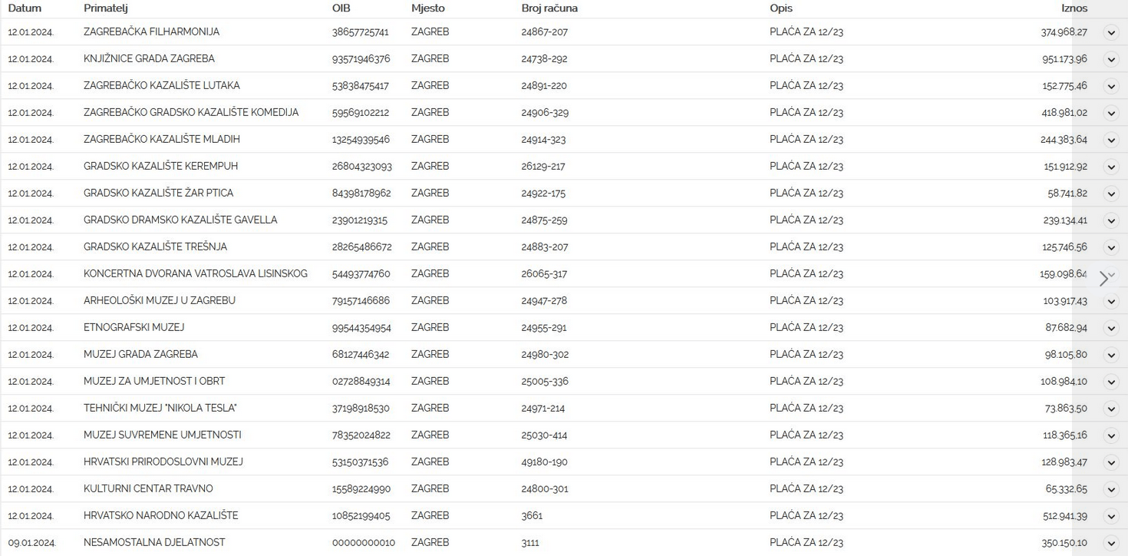Screen dimensions: 1128x556
Task: Click the OIB column header
Action: (x=341, y=8)
